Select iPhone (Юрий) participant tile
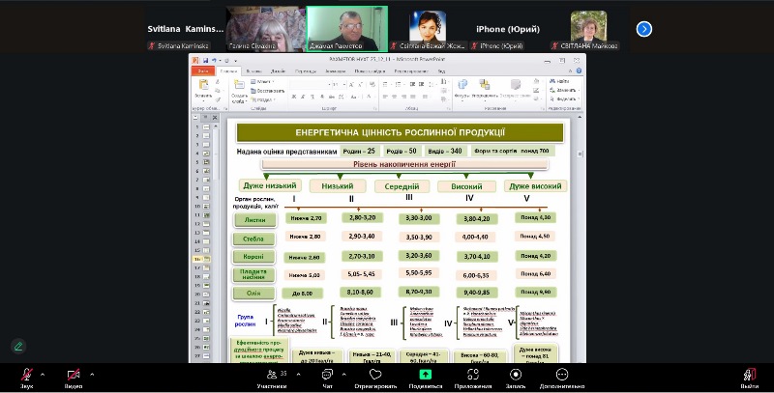This screenshot has height=393, width=774. 508,29
